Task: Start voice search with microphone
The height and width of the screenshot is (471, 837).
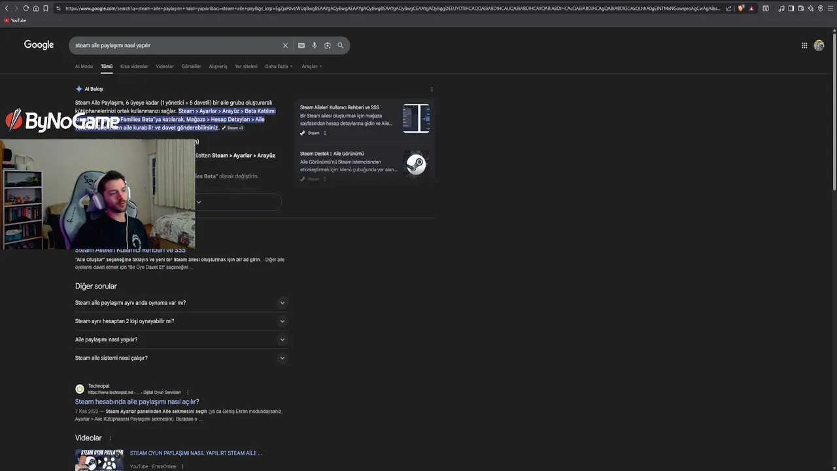Action: tap(315, 45)
